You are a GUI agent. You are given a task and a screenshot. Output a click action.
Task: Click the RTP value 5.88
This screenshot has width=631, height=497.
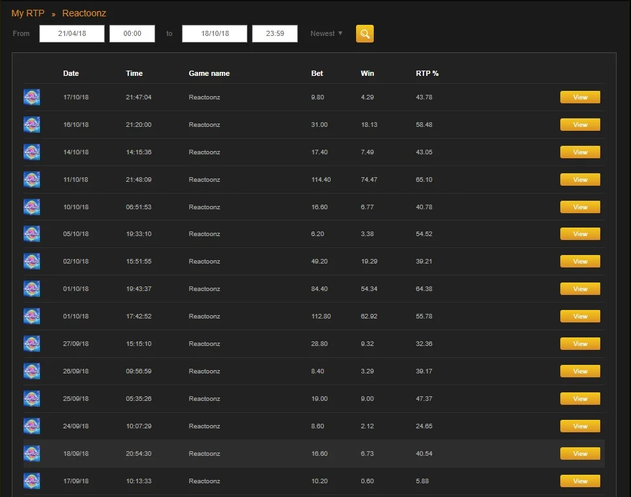(422, 481)
